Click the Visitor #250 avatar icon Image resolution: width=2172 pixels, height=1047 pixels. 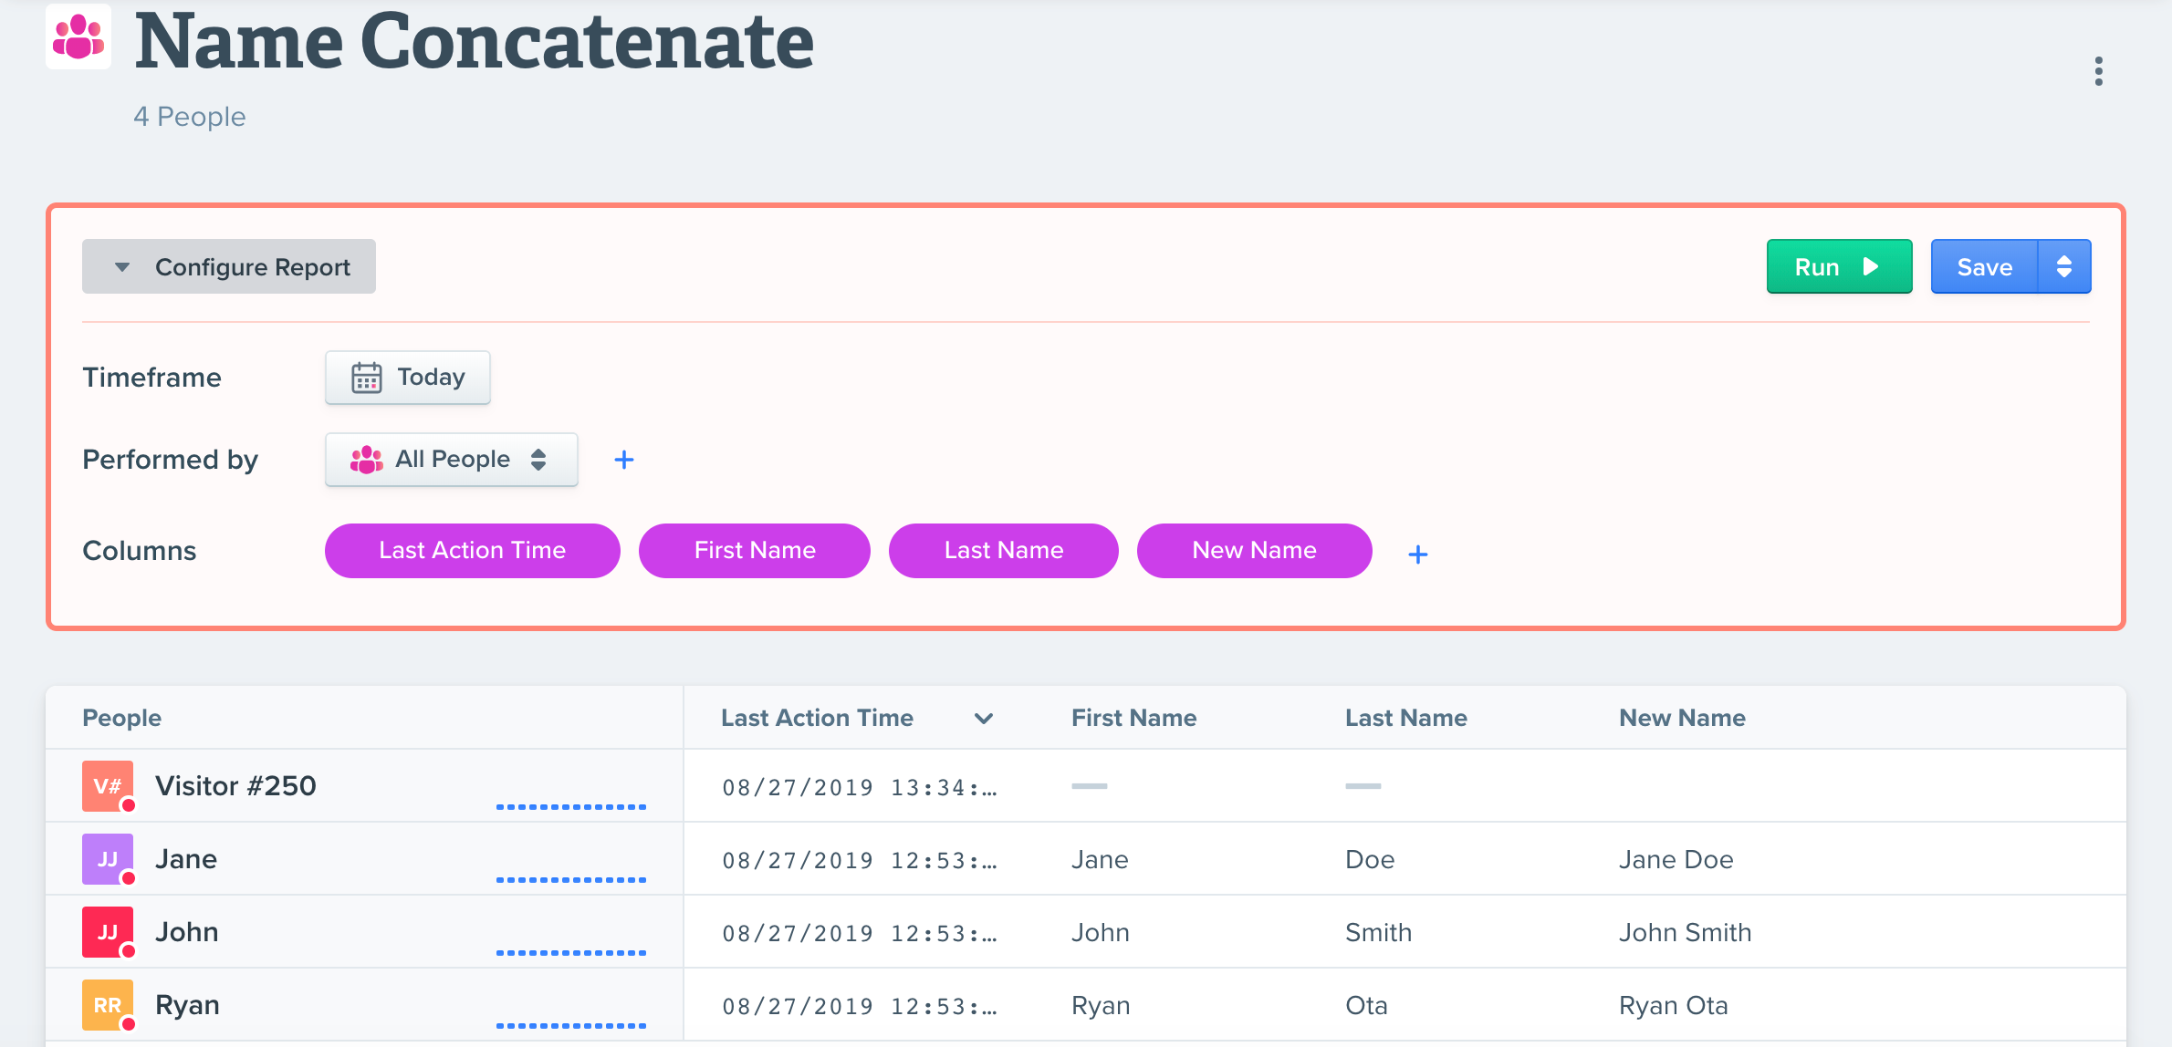[x=108, y=785]
